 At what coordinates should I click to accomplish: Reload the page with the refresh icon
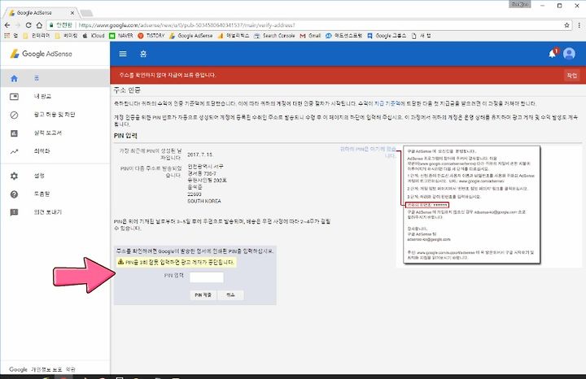[x=28, y=25]
